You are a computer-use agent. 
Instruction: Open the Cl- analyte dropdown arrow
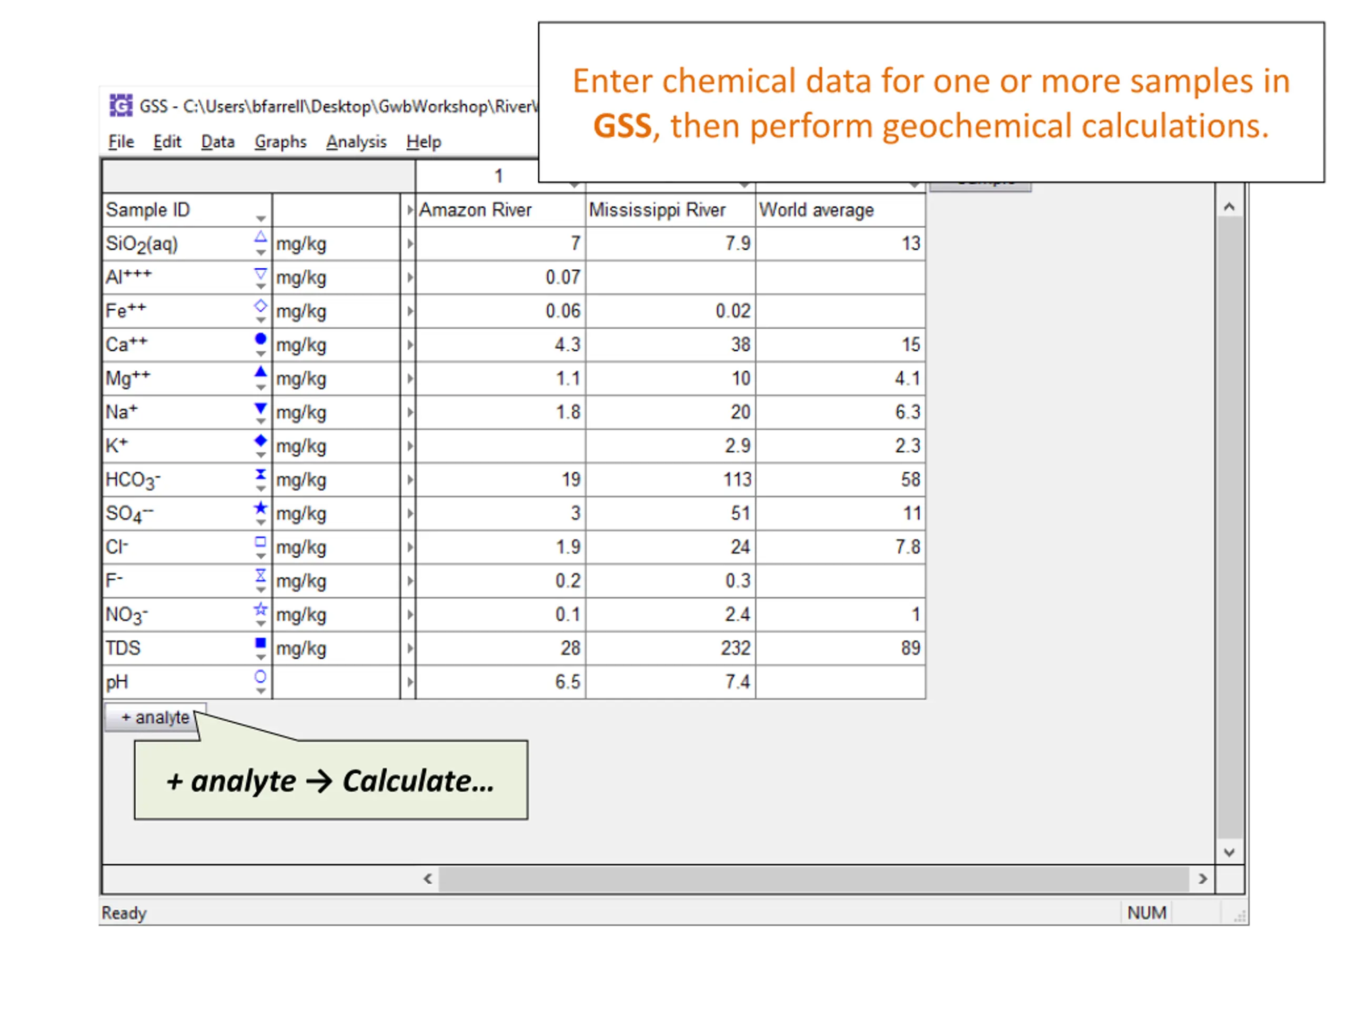(x=260, y=556)
